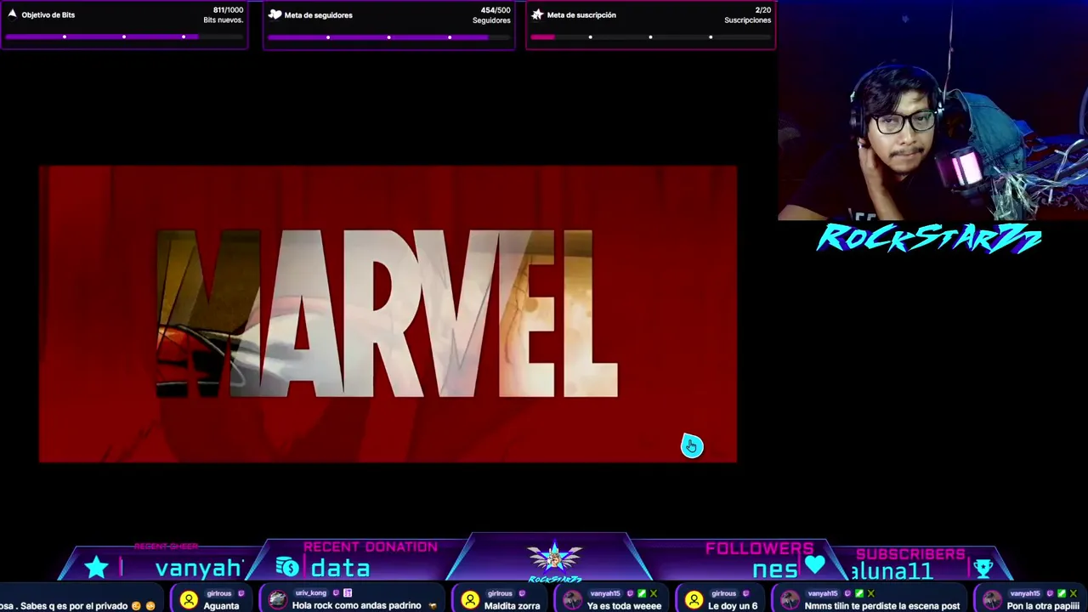Click the chat message 'Aguanta'
Screen dimensions: 1088x612
221,605
